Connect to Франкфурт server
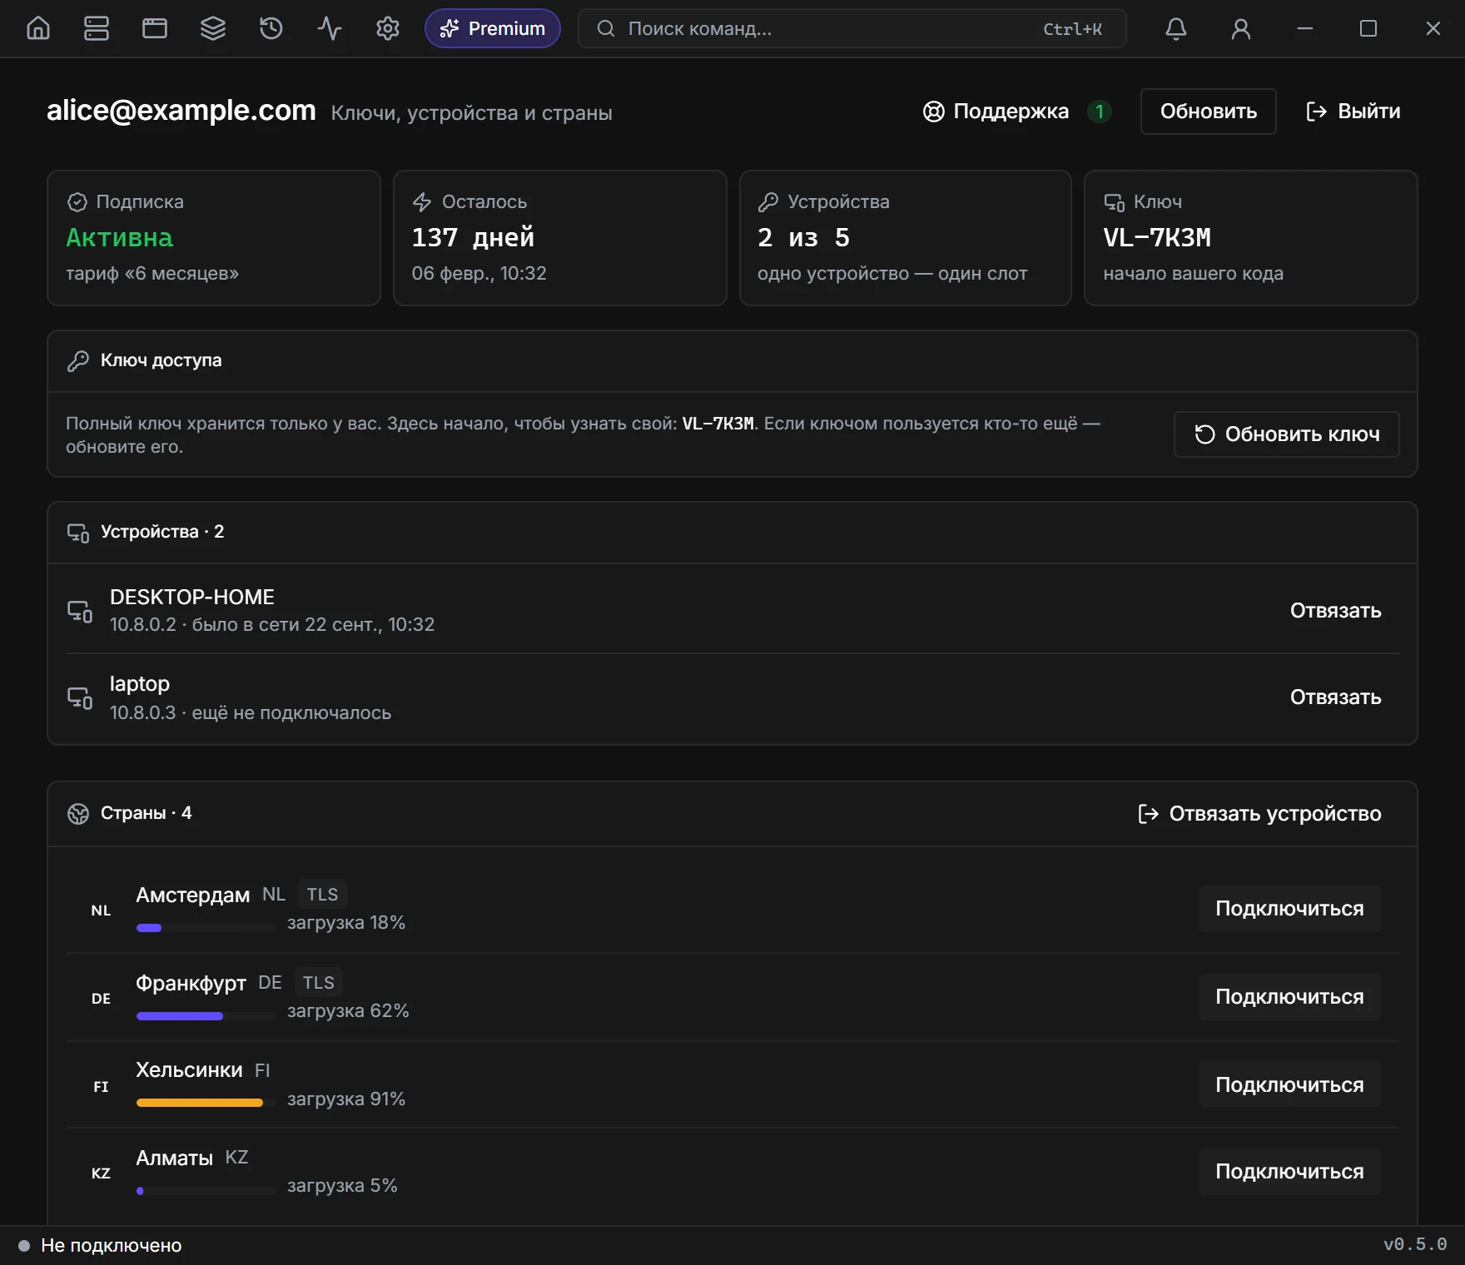The width and height of the screenshot is (1465, 1265). tap(1289, 997)
